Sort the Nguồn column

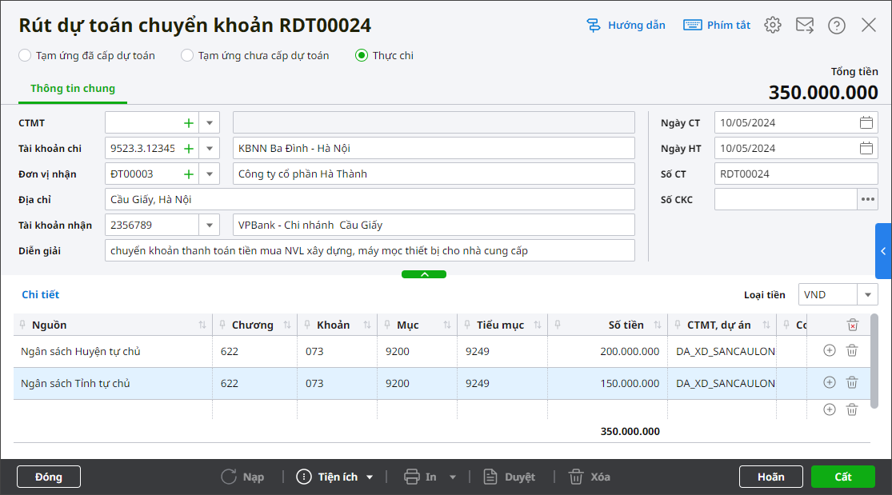click(x=202, y=325)
